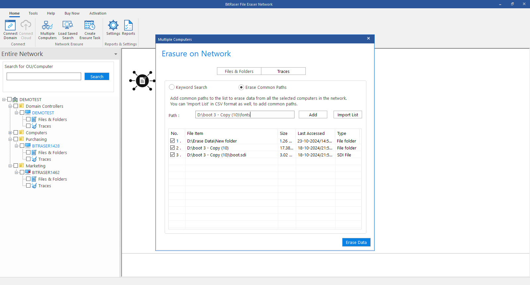Click the Purchasing folder icon

pos(22,139)
